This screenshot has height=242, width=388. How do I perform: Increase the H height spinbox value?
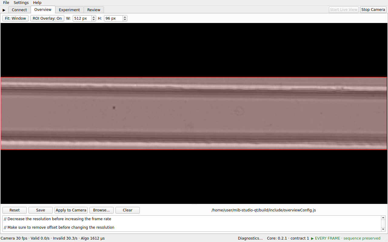125,17
